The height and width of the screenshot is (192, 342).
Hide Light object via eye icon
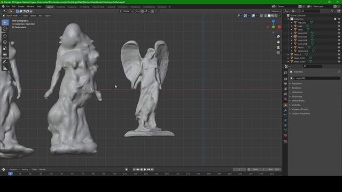(x=339, y=26)
